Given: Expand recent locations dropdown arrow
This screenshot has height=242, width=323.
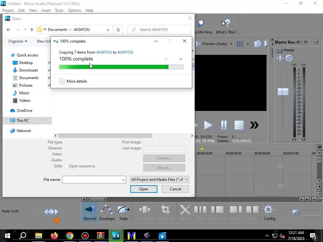Looking at the screenshot, I should click(25, 30).
